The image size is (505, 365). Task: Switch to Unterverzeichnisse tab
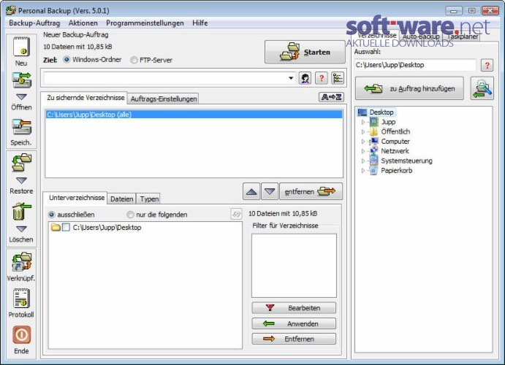pyautogui.click(x=76, y=197)
